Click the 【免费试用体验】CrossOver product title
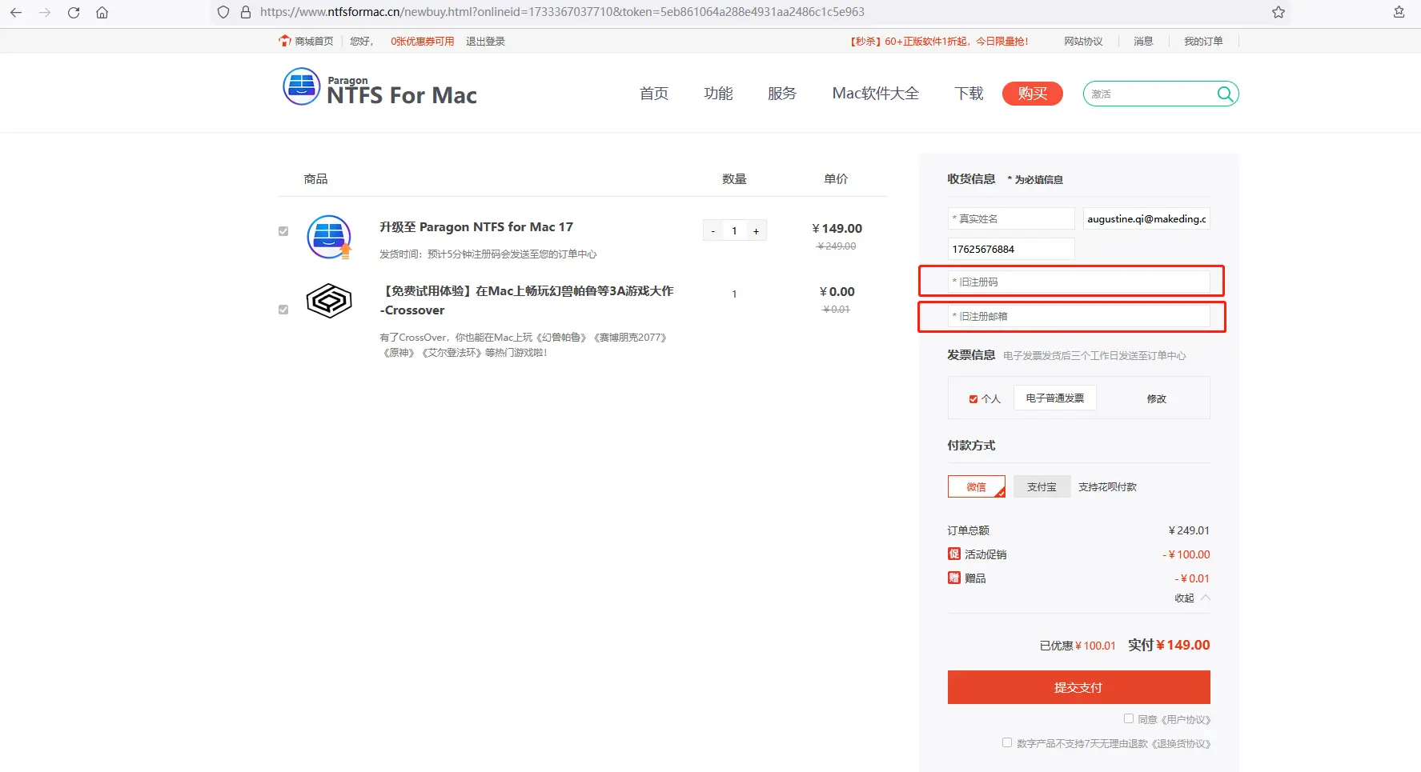 (527, 301)
